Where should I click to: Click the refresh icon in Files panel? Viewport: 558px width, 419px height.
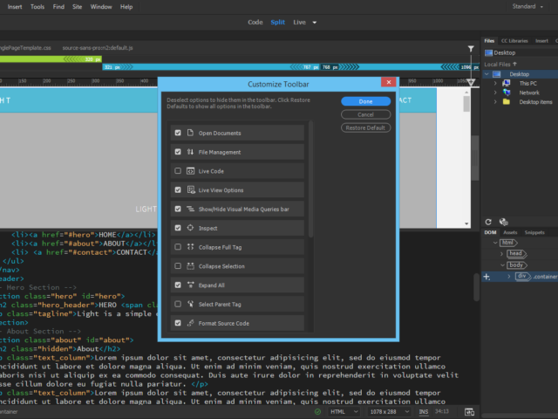tap(489, 221)
